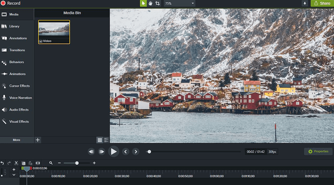Click the Copy icon in the timeline toolbar
The width and height of the screenshot is (334, 185).
click(x=24, y=163)
